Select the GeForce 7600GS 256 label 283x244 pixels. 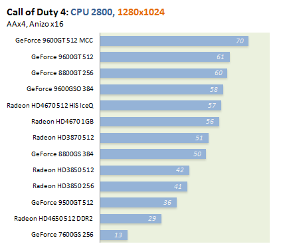[x=62, y=235]
